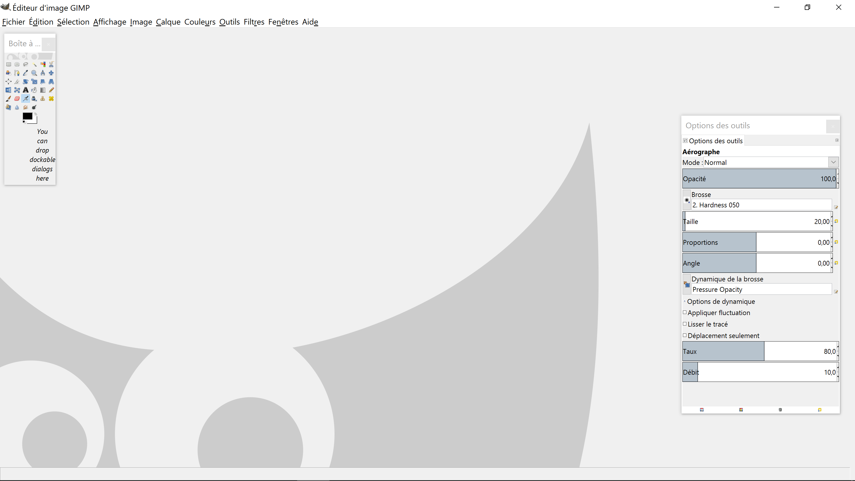Viewport: 855px width, 481px height.
Task: Click the foreground black color swatch
Action: (x=27, y=116)
